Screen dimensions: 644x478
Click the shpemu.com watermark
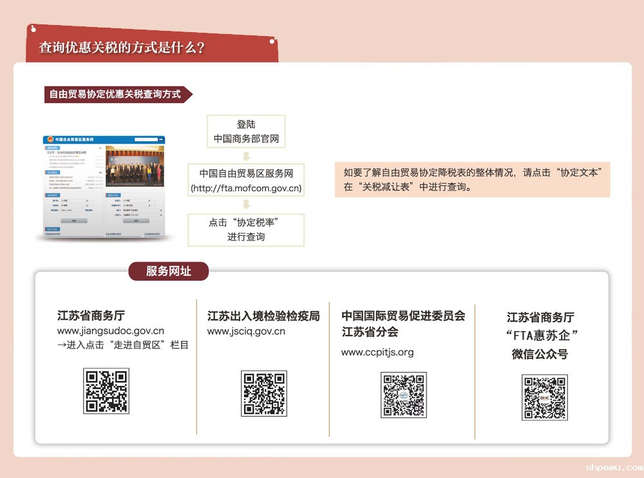click(614, 468)
